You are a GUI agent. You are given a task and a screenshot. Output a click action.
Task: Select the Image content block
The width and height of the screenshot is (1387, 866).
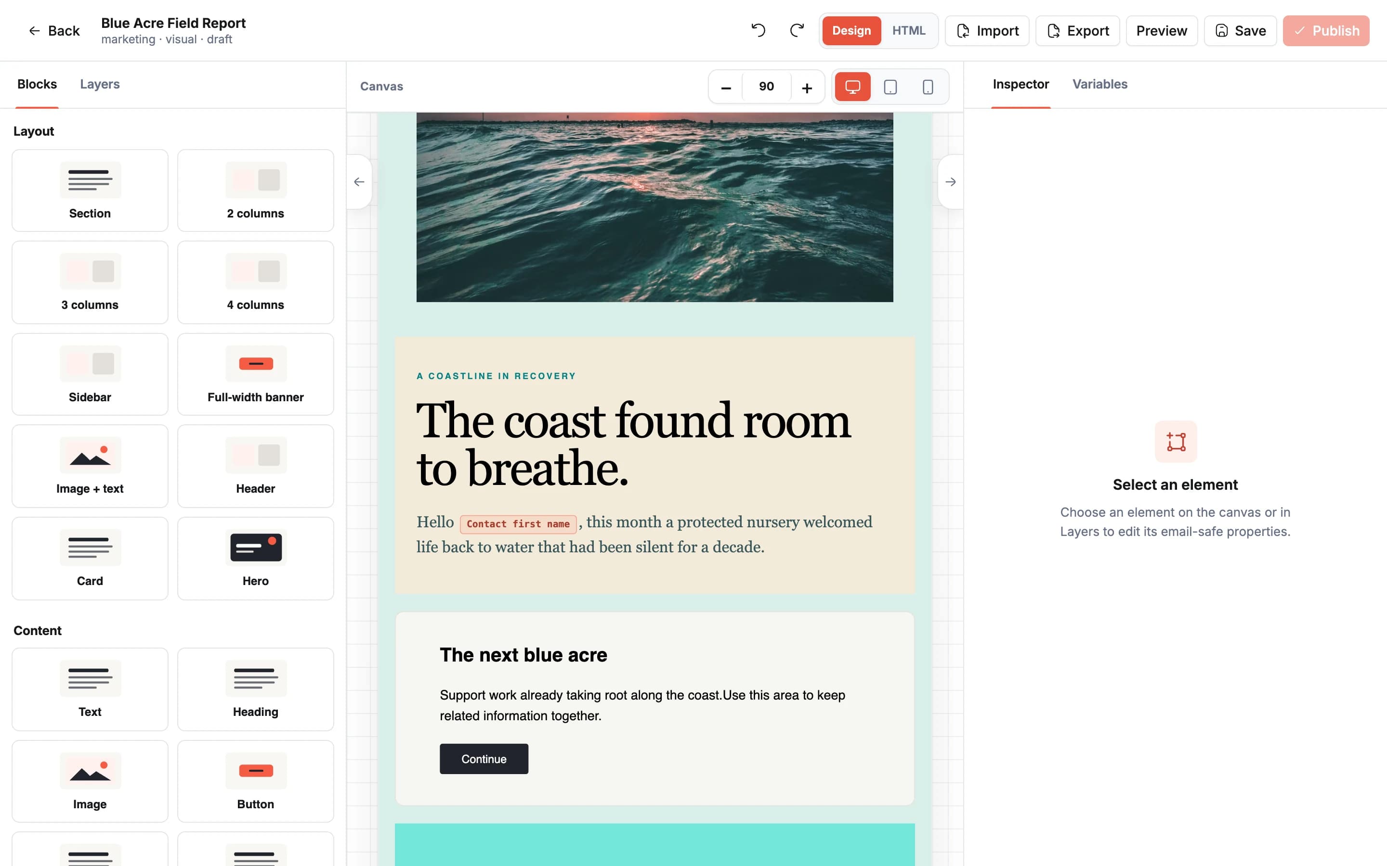[x=90, y=782]
